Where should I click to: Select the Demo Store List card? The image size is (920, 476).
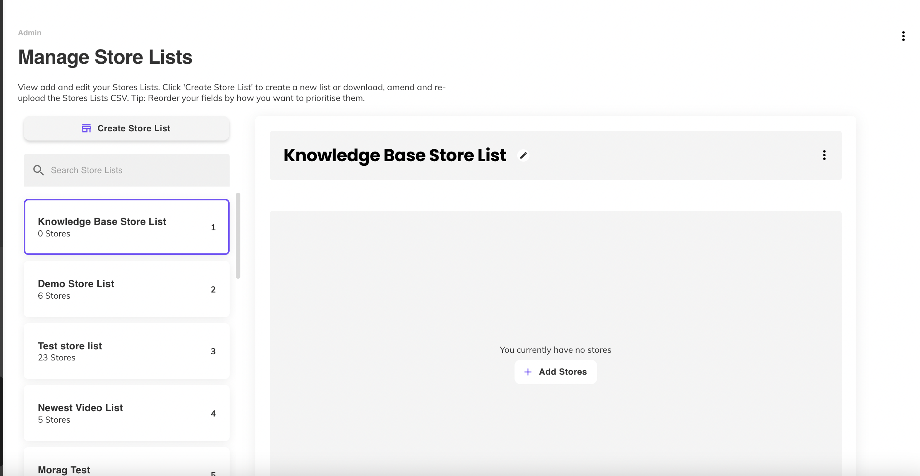126,289
